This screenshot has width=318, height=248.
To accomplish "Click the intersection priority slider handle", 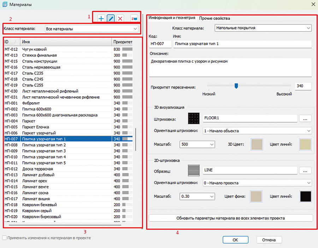I will (236, 86).
